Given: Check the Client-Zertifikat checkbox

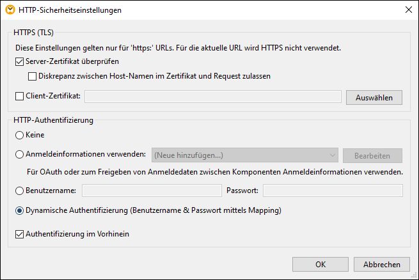Looking at the screenshot, I should [19, 97].
